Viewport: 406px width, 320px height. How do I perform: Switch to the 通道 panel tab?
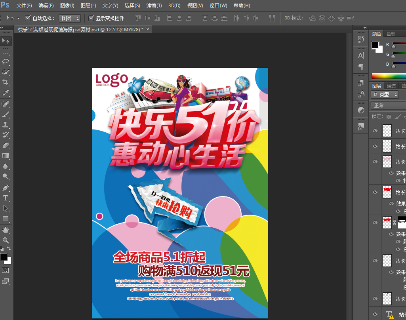[391, 86]
